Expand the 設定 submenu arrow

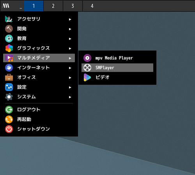(70, 87)
